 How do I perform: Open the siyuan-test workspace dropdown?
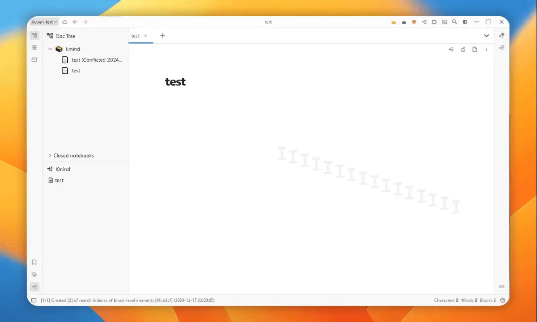pyautogui.click(x=44, y=22)
